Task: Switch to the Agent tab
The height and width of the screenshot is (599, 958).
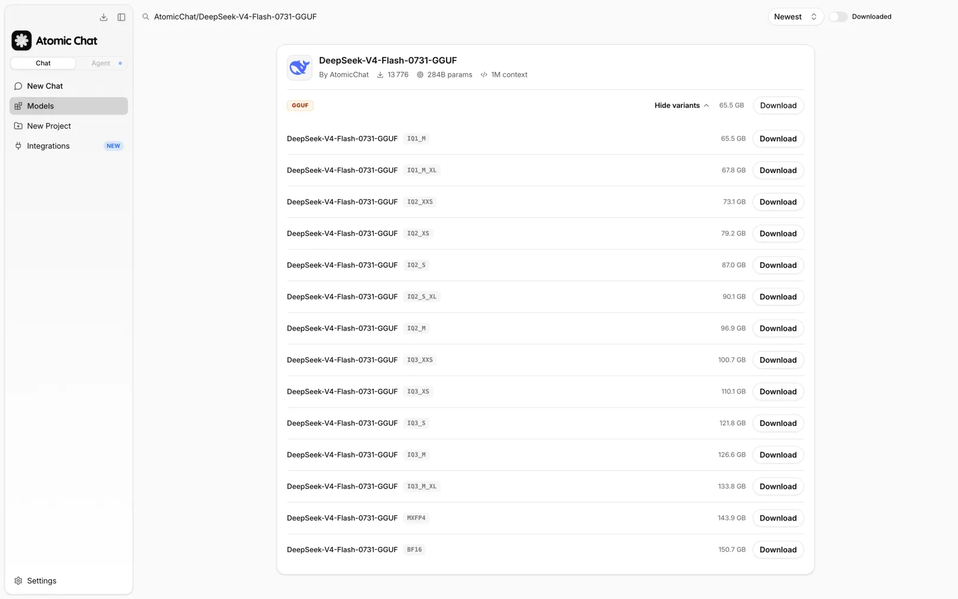Action: [101, 63]
